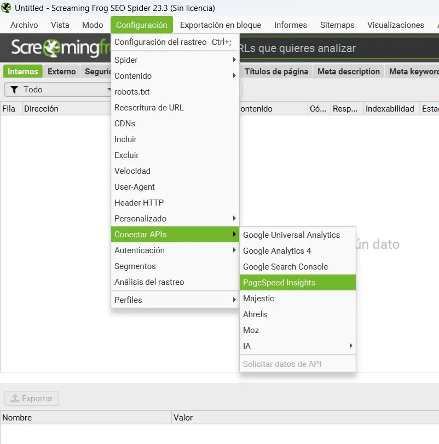
Task: Expand the Contenido submenu
Action: pos(175,76)
